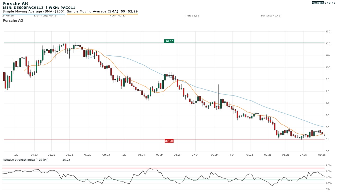Click the red 39,59 low marker

(169, 141)
